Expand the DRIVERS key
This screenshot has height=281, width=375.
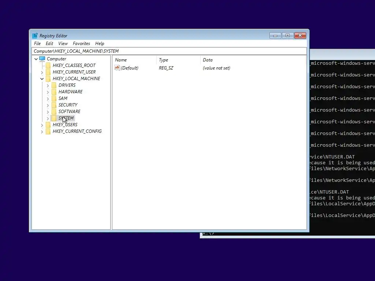(x=48, y=85)
